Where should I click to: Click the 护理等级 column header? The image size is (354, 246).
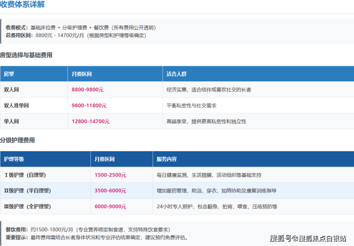tap(14, 159)
